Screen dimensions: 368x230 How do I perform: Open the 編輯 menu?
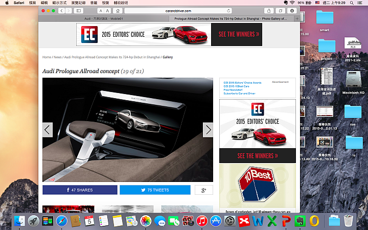(44, 3)
